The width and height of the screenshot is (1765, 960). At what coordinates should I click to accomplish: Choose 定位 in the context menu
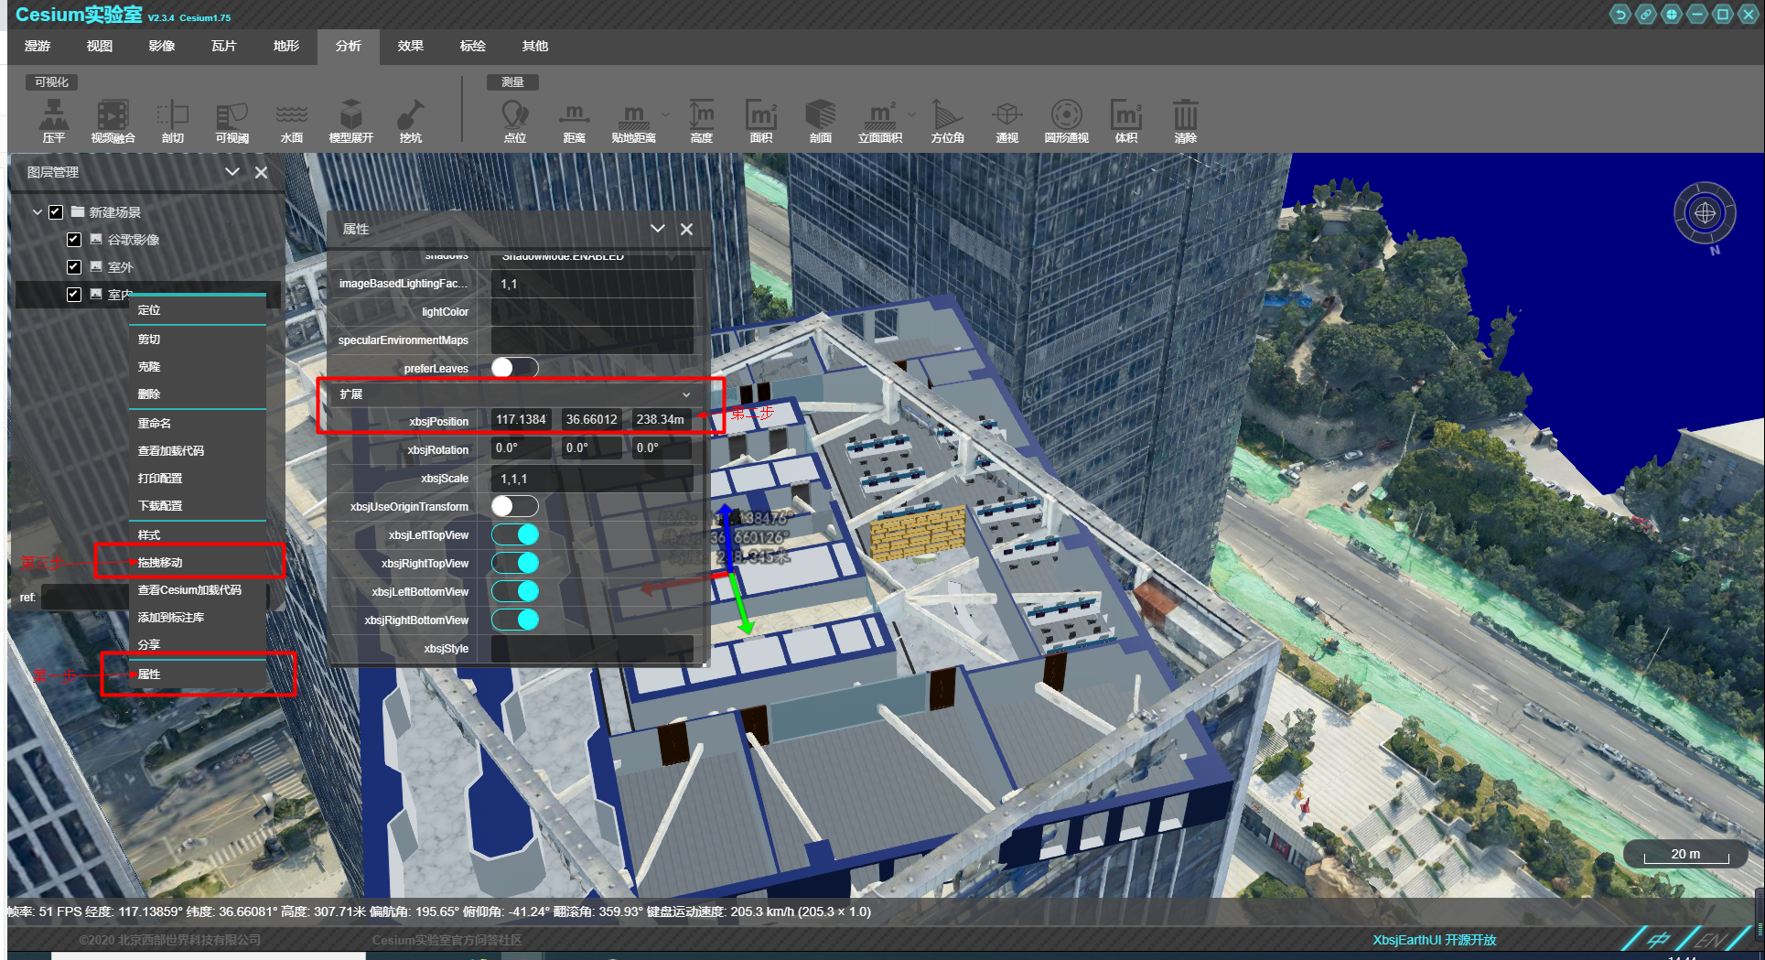[x=198, y=310]
